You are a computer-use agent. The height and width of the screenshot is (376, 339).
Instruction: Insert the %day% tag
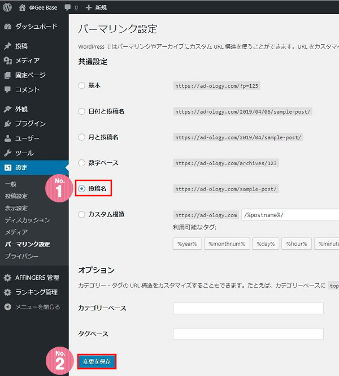(x=266, y=244)
